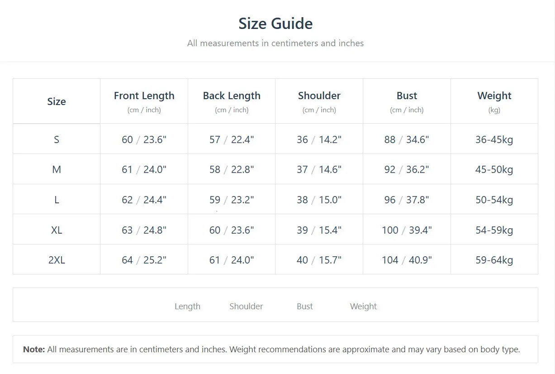The image size is (555, 374).
Task: Click the 100 / 39.4" bust cell
Action: tap(407, 230)
